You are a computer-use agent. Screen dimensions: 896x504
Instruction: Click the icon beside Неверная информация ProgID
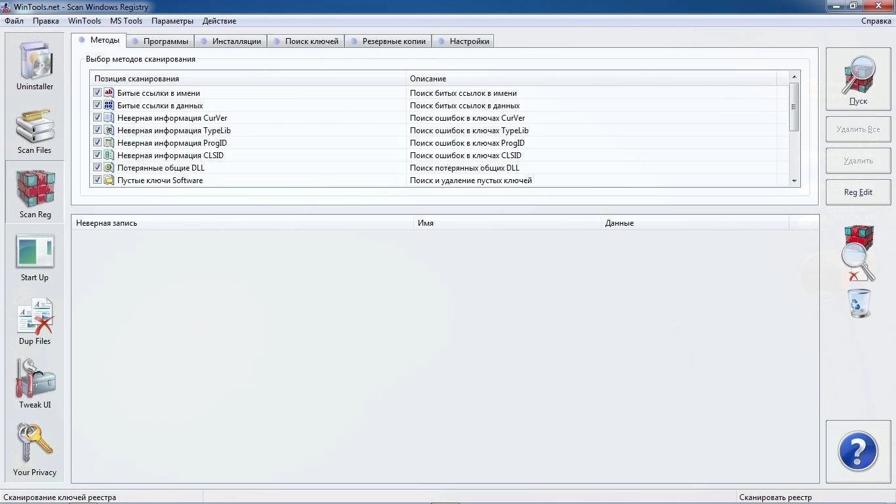click(109, 143)
